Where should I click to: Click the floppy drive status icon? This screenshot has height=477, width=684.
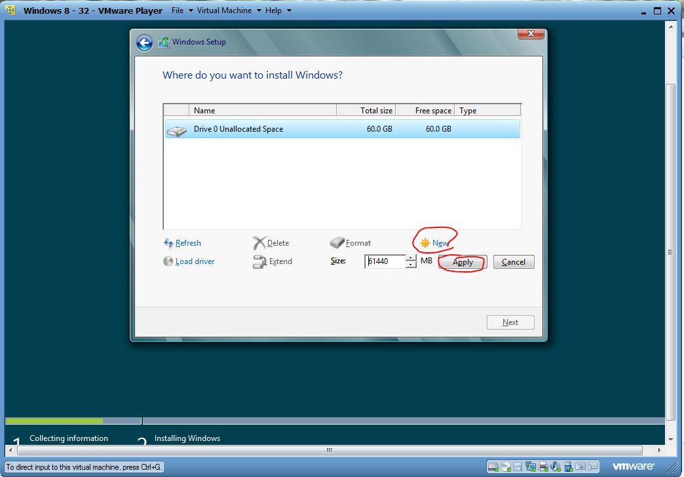click(x=518, y=467)
